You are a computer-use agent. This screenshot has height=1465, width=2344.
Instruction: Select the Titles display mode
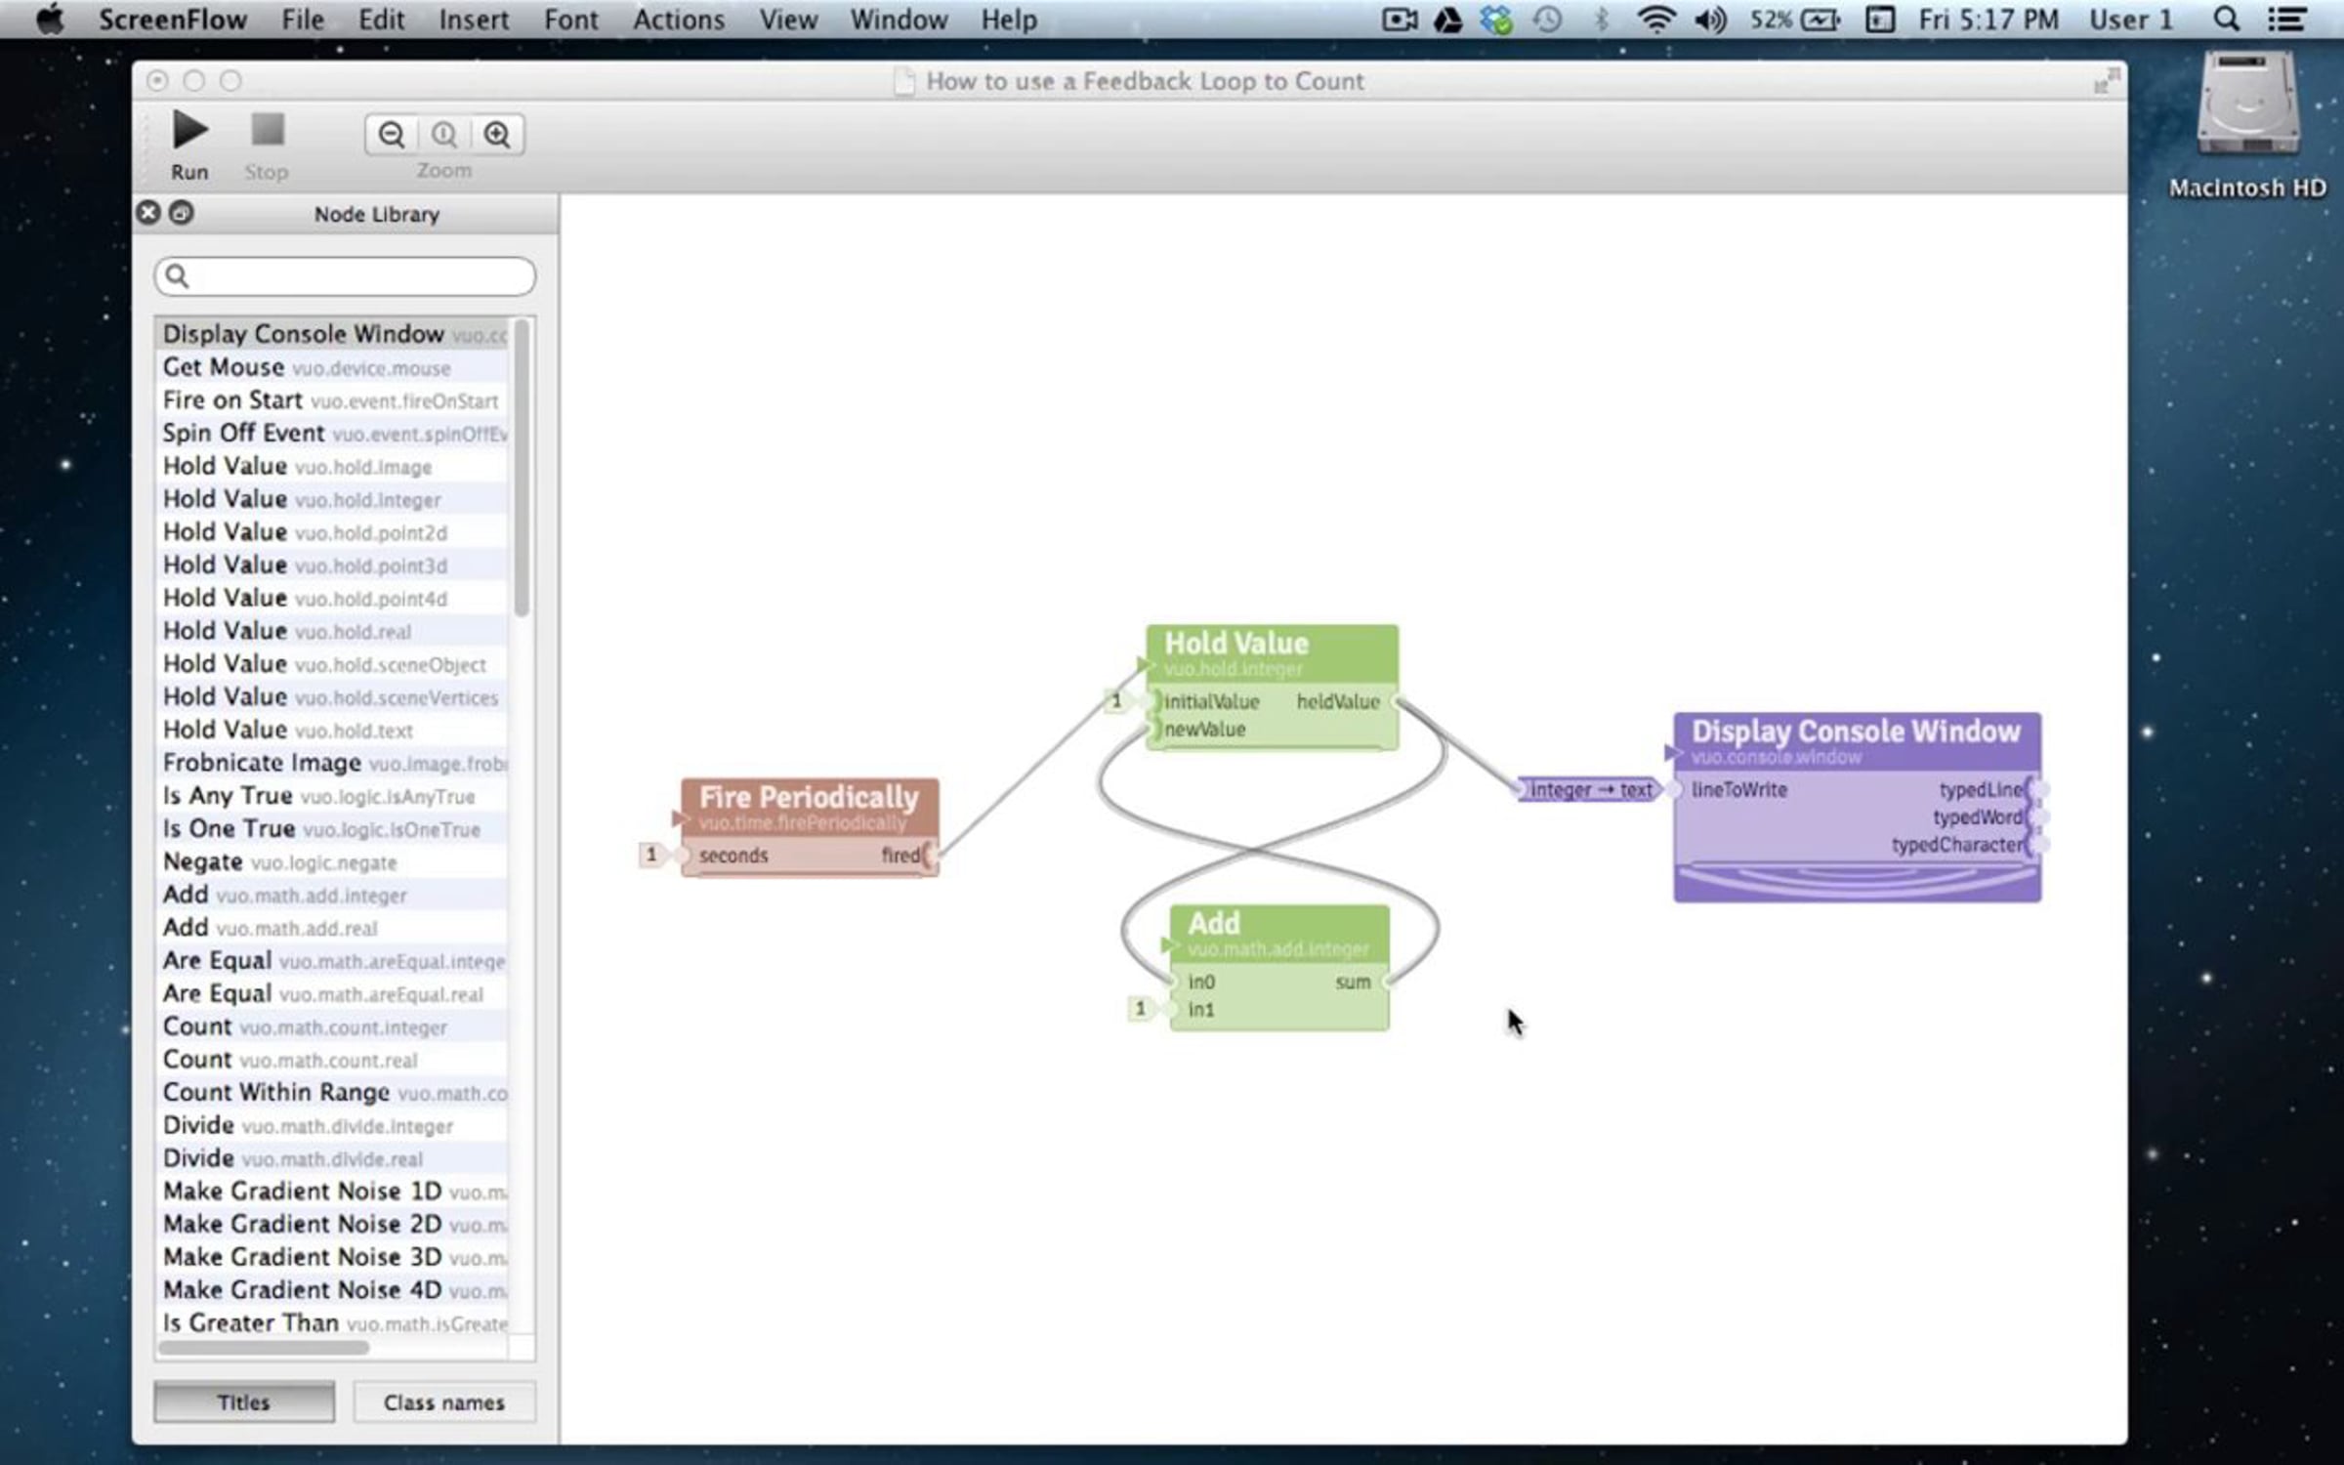pyautogui.click(x=243, y=1402)
